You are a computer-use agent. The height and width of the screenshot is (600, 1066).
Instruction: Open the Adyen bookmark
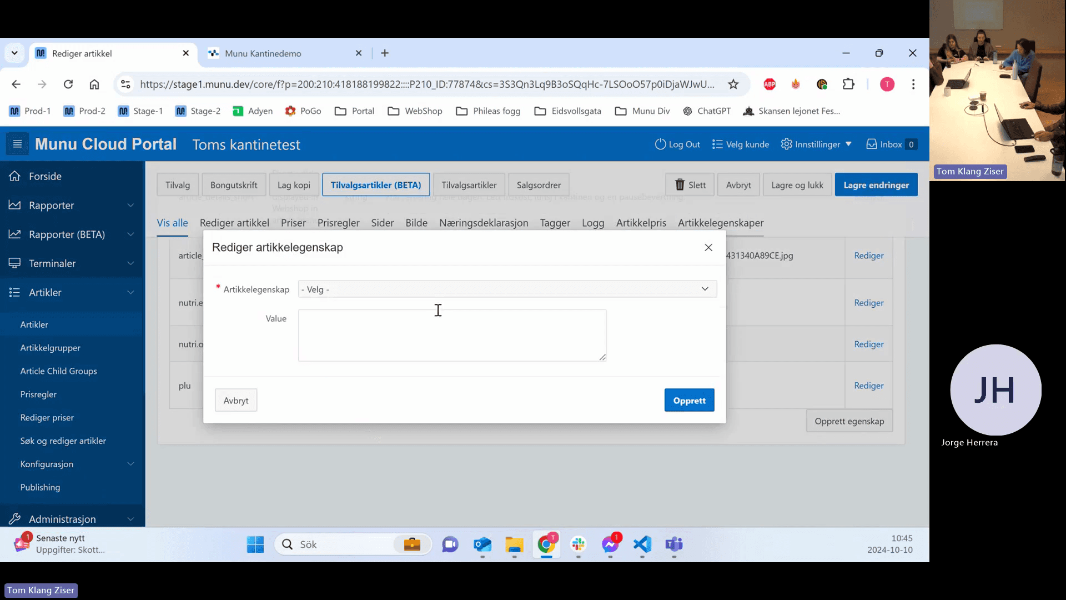pyautogui.click(x=253, y=111)
